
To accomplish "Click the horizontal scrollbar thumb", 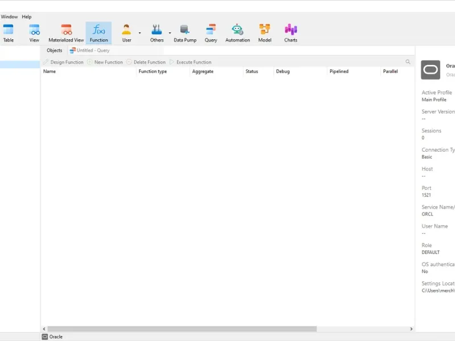I will pos(182,329).
